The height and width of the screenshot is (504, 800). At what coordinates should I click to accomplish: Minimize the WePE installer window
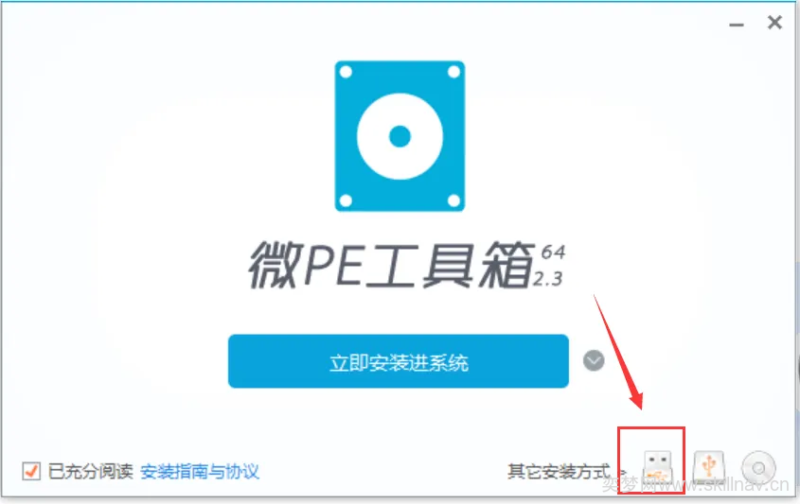click(737, 25)
